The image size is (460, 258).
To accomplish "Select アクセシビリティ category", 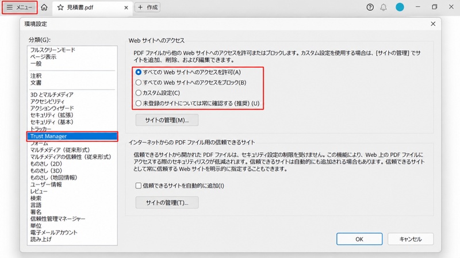I will pyautogui.click(x=47, y=102).
